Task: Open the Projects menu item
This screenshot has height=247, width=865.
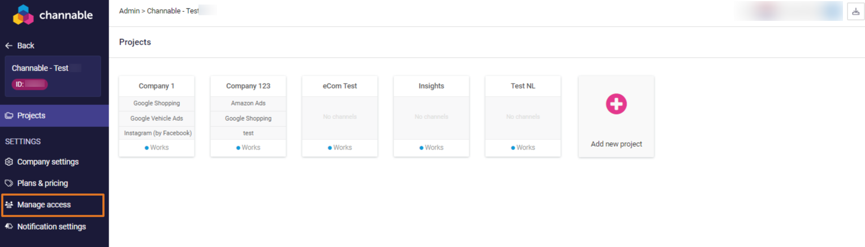Action: tap(31, 116)
